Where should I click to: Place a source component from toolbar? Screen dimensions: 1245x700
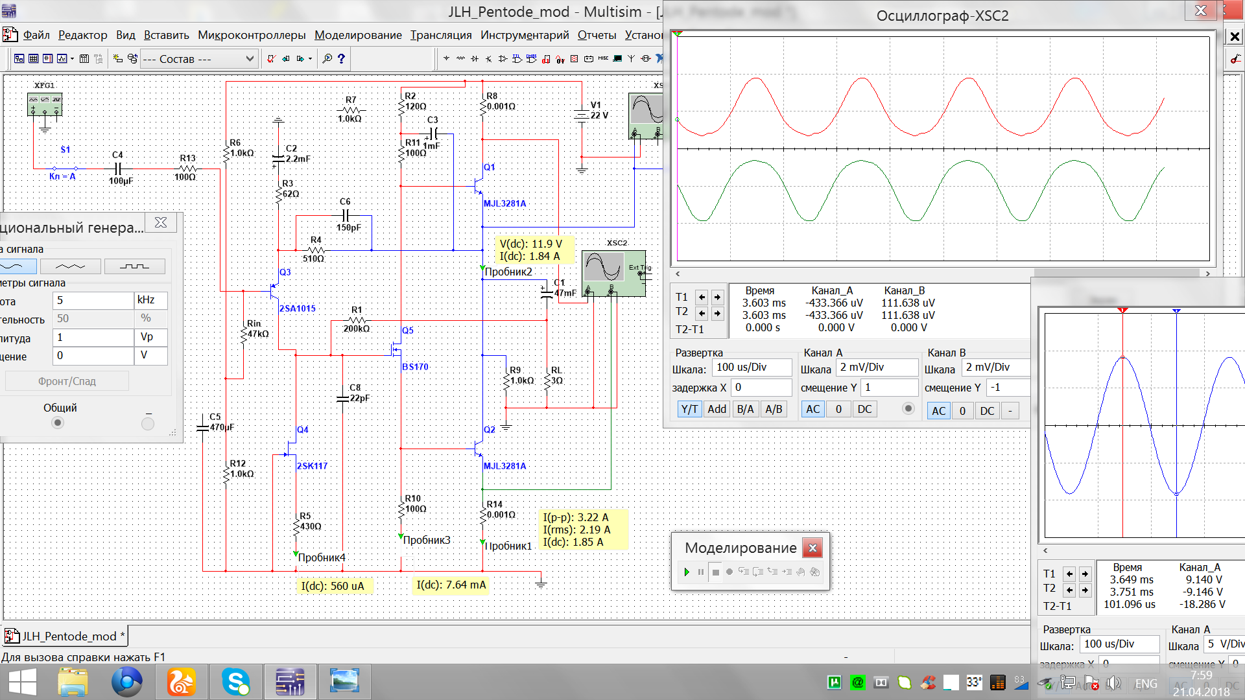(446, 58)
